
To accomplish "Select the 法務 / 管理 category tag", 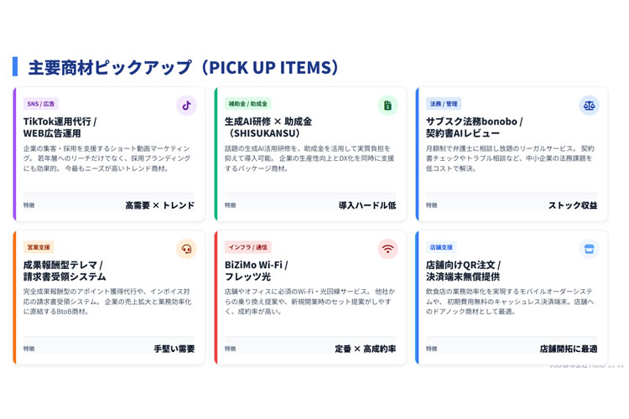I will [x=444, y=104].
